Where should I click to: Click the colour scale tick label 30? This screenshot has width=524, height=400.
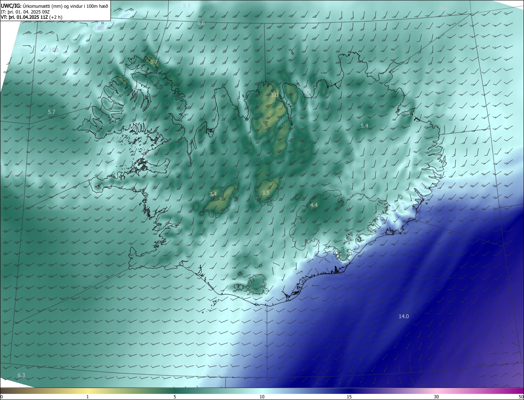[x=436, y=397]
